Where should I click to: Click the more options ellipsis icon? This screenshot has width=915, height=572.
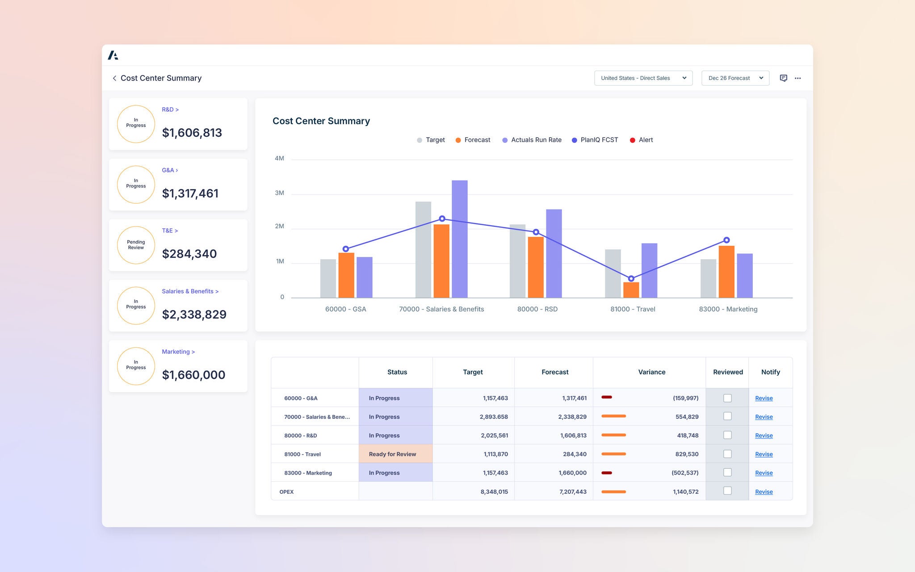pyautogui.click(x=798, y=78)
